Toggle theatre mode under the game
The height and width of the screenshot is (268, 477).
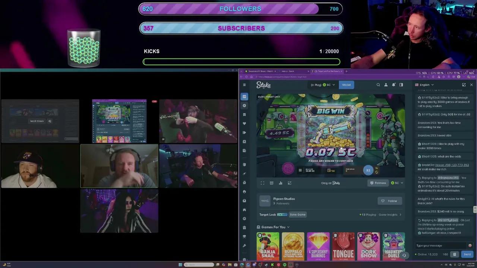click(x=271, y=183)
